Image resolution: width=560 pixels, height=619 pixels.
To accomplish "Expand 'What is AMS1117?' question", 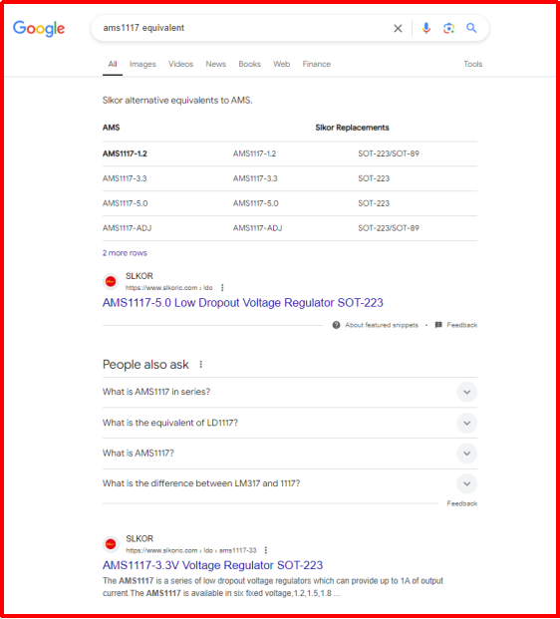I will pyautogui.click(x=290, y=454).
